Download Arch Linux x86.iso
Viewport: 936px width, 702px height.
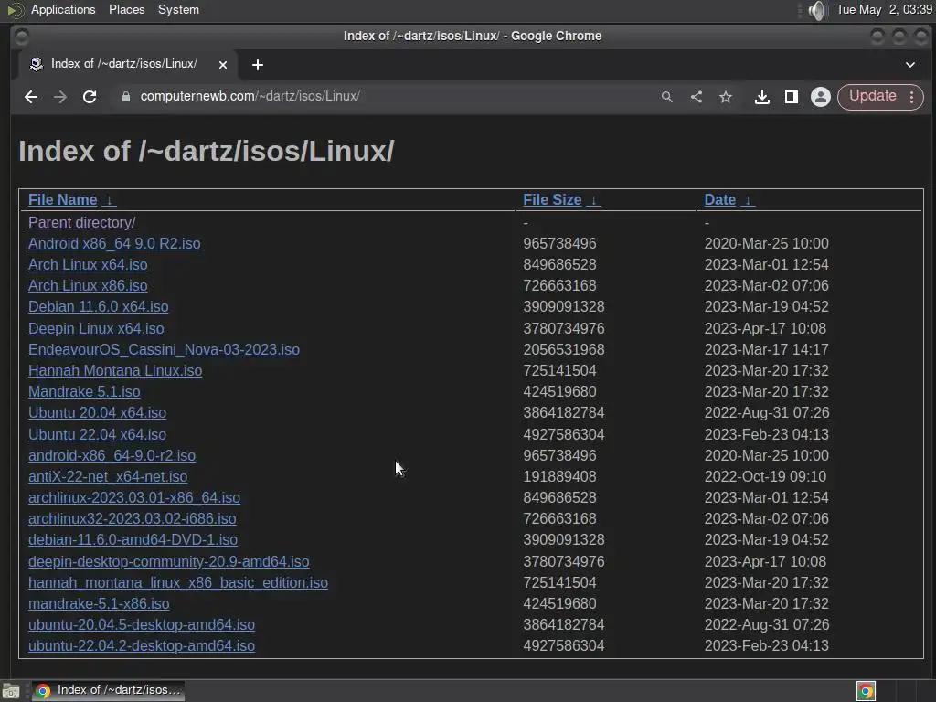coord(88,285)
